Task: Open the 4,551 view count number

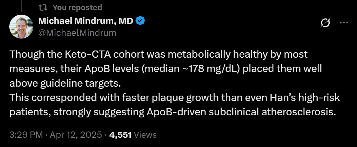Action: coord(121,135)
